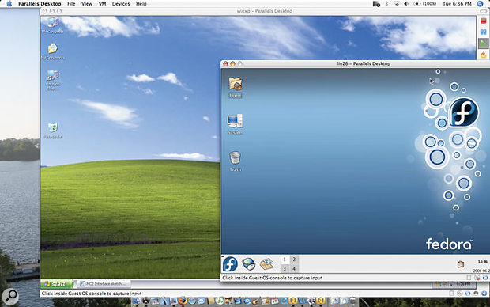Click the blue pause VM button in winxp toolbar
Image resolution: width=490 pixels, height=307 pixels.
click(x=484, y=32)
